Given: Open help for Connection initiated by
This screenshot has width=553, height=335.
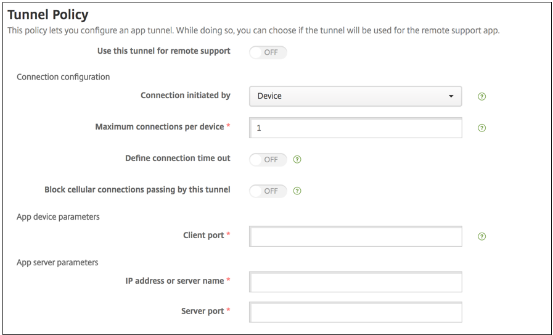Looking at the screenshot, I should click(x=482, y=96).
